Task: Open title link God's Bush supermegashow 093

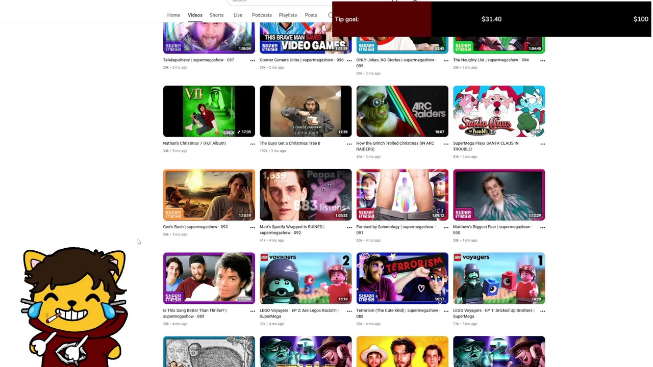Action: [195, 227]
